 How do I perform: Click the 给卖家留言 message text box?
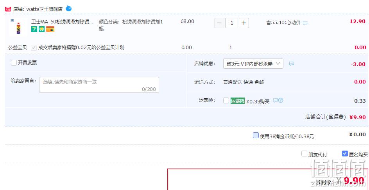(x=99, y=85)
